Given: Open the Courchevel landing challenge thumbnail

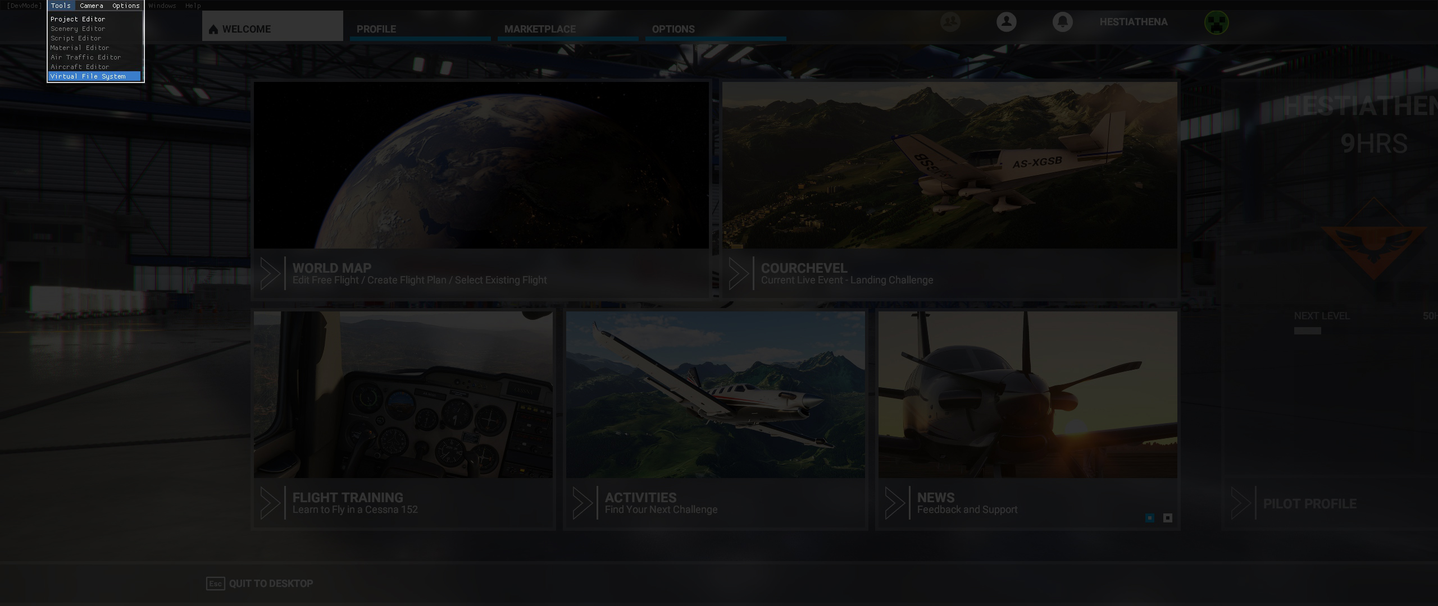Looking at the screenshot, I should (x=949, y=166).
